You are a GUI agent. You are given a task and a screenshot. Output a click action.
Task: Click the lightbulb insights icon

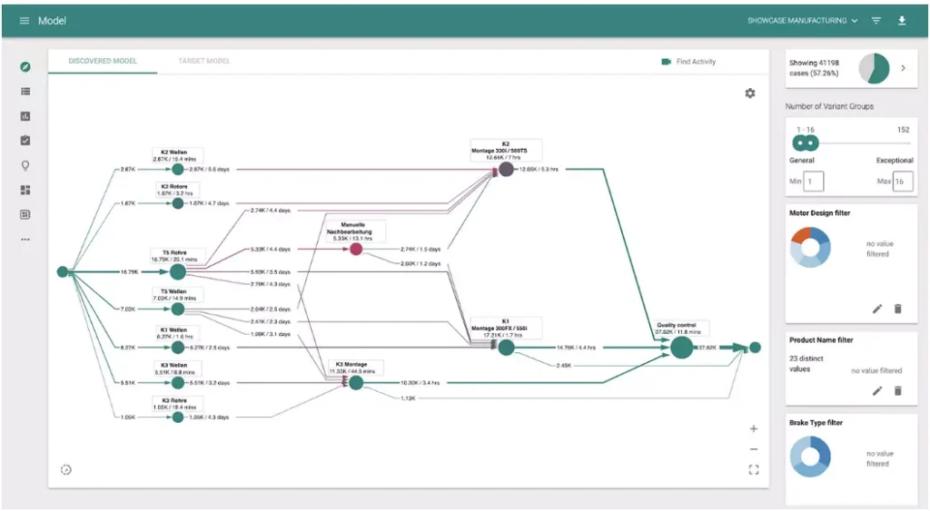[25, 165]
